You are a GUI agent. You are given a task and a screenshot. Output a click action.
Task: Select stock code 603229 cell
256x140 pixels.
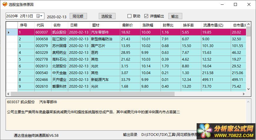43,53
